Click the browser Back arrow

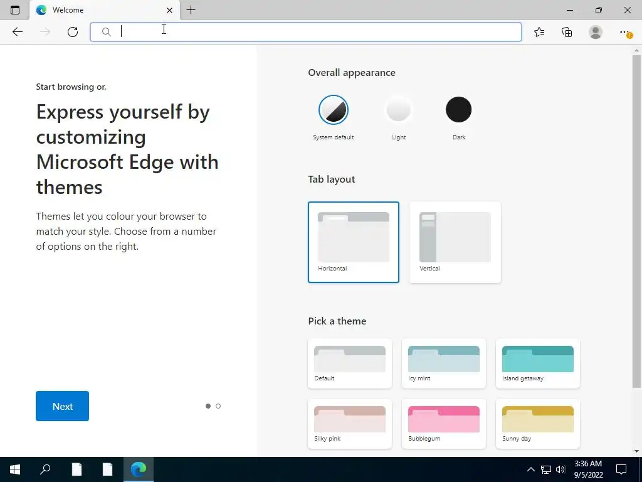click(17, 32)
